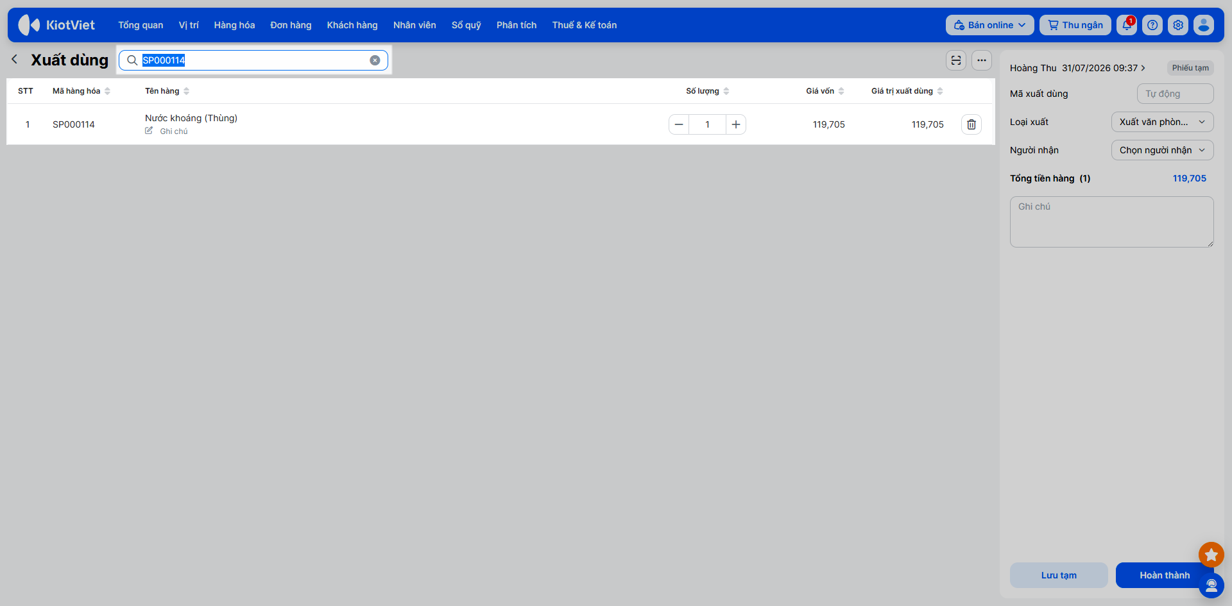Clear the search field with the X icon
Viewport: 1232px width, 606px height.
pyautogui.click(x=375, y=60)
